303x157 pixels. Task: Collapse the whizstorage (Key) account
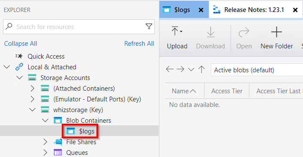(x=32, y=110)
